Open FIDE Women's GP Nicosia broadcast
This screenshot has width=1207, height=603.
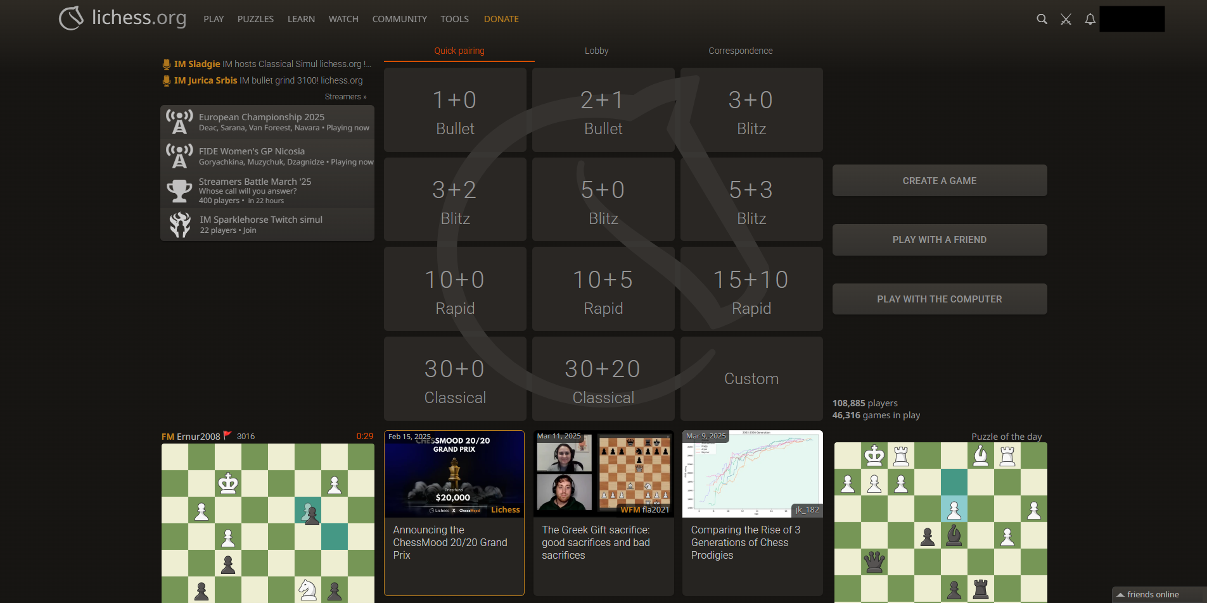[267, 156]
